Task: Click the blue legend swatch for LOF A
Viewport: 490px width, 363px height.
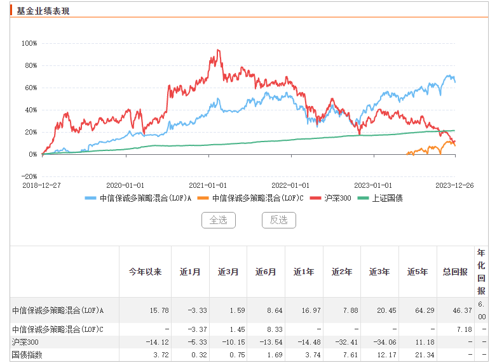Action: click(91, 198)
